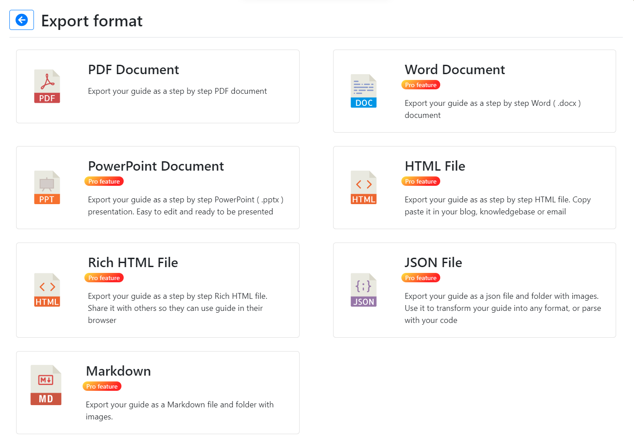Select the PowerPoint PPT file icon
Screen dimensions: 634x448
click(47, 187)
